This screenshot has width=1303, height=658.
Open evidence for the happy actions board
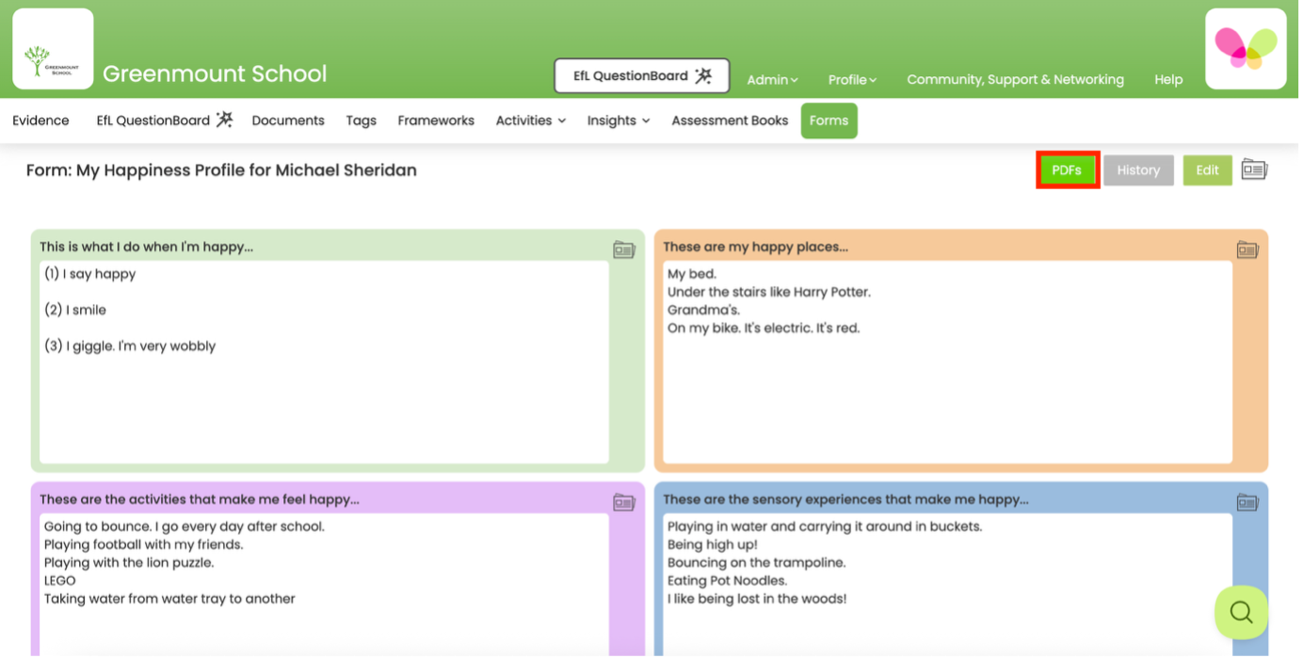point(624,249)
